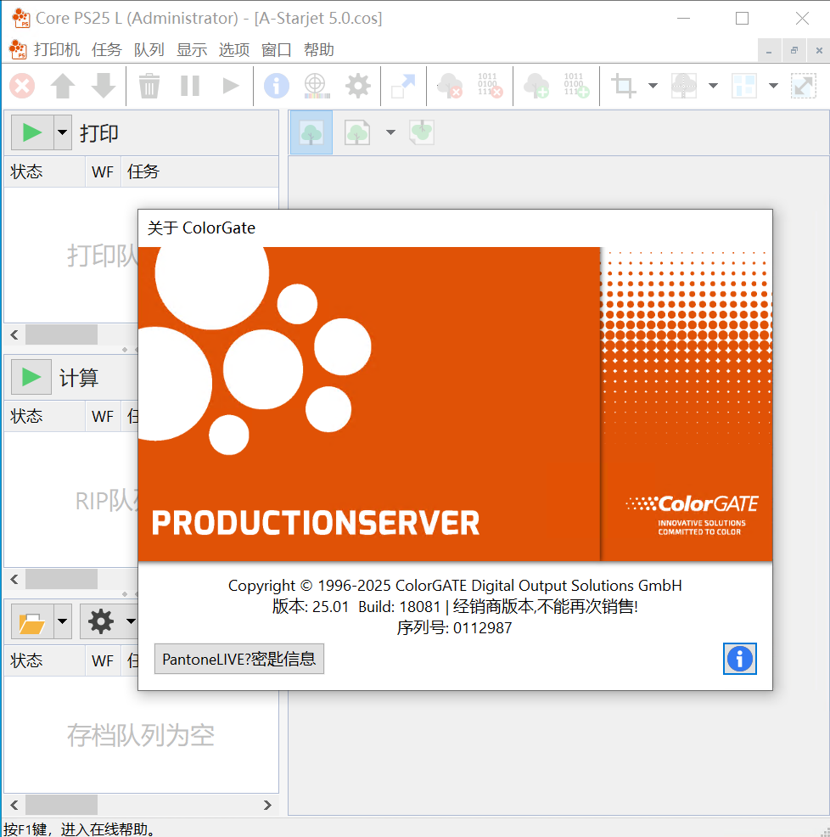Select the first tree preview icon in the preview toolbar
Viewport: 830px width, 837px height.
click(x=311, y=132)
